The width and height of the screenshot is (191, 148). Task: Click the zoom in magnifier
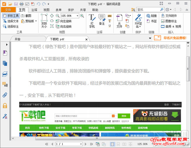pyautogui.click(x=82, y=16)
